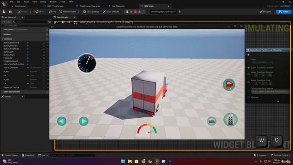This screenshot has width=293, height=165.
Task: Click the Add button in My Blueprint
Action: [x=7, y=22]
